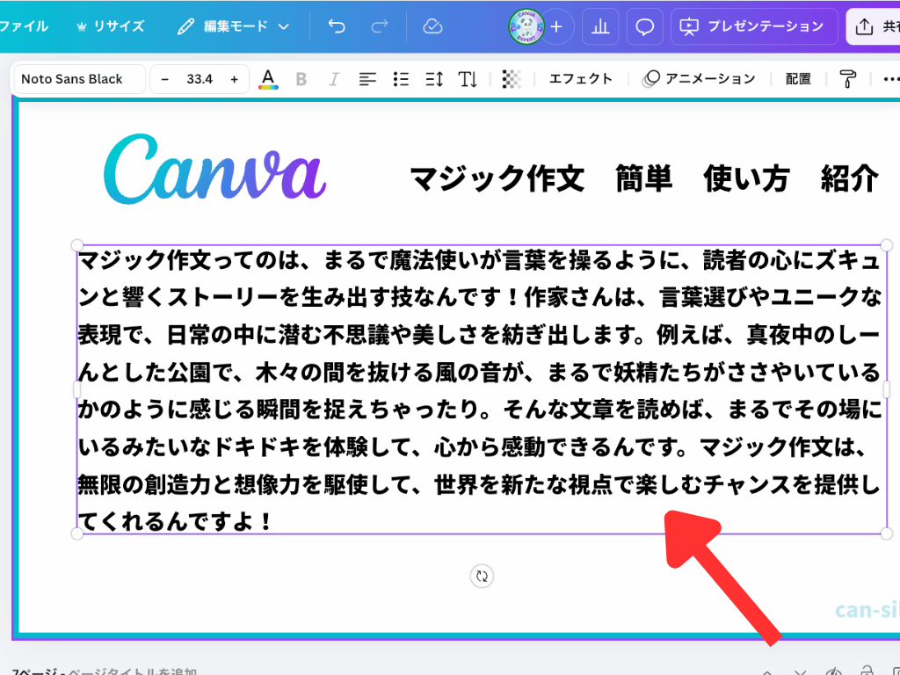
Task: Toggle italic formatting
Action: pos(334,79)
